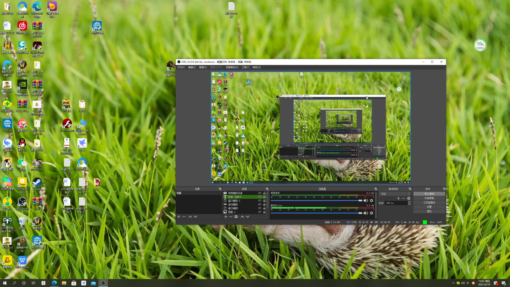Remove selected scene with minus icon
The width and height of the screenshot is (510, 287).
(x=184, y=217)
